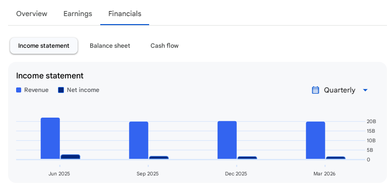Viewport: 392px width, 191px height.
Task: Click the Dec 2025 axis label
Action: point(236,174)
